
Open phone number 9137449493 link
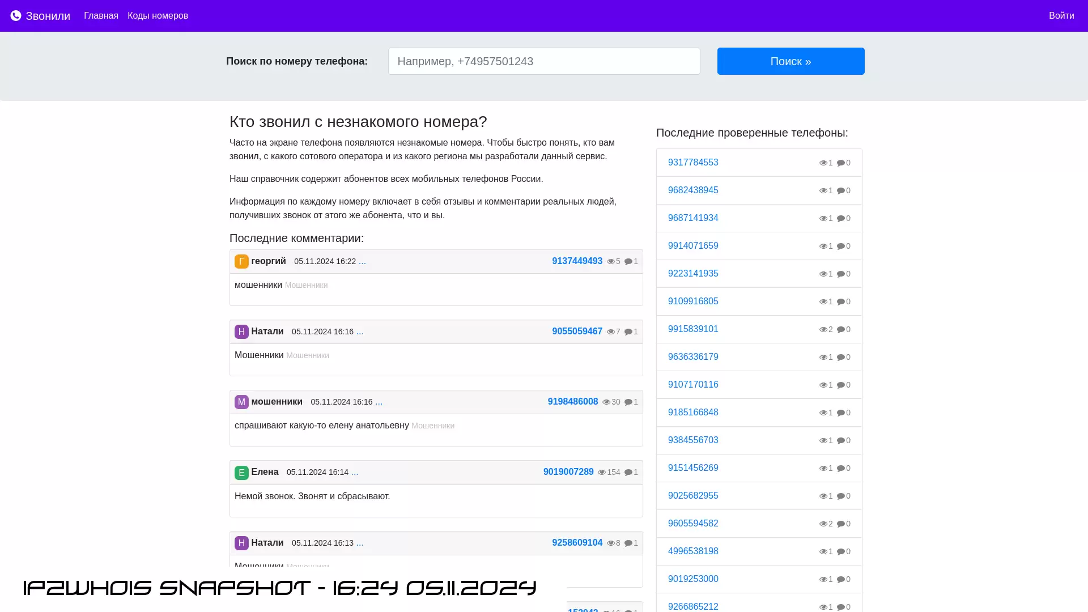[x=577, y=261]
